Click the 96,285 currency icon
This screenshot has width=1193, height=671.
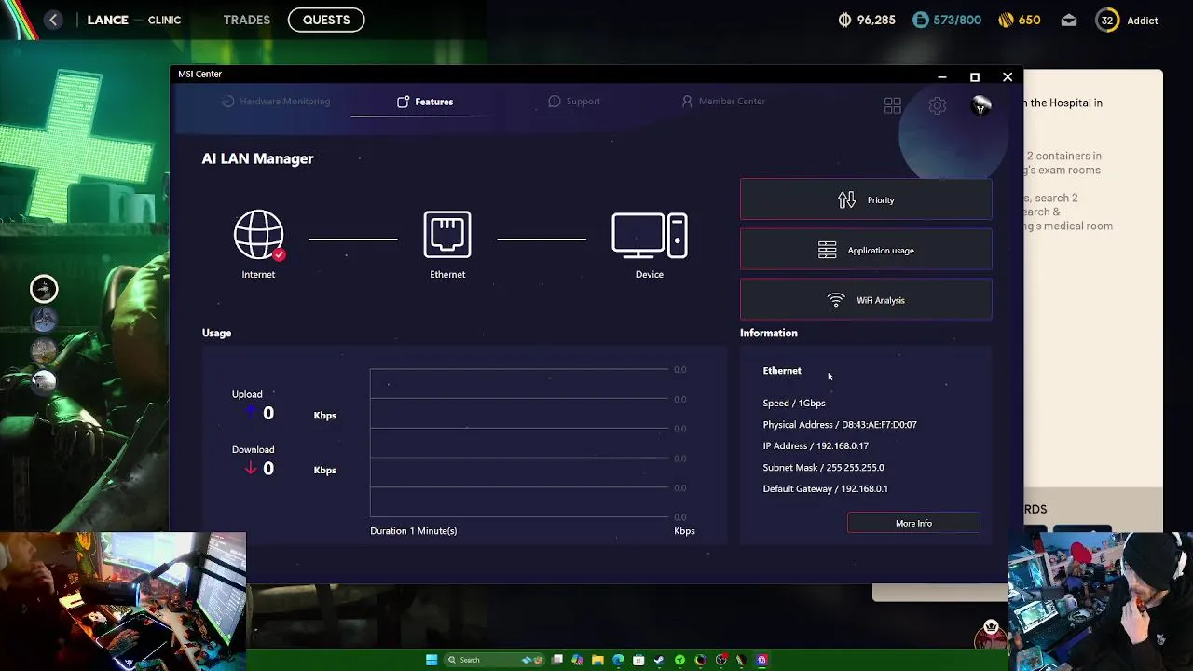point(845,20)
